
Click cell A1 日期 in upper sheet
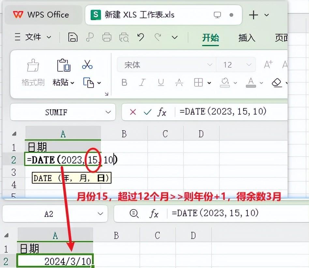pyautogui.click(x=63, y=147)
